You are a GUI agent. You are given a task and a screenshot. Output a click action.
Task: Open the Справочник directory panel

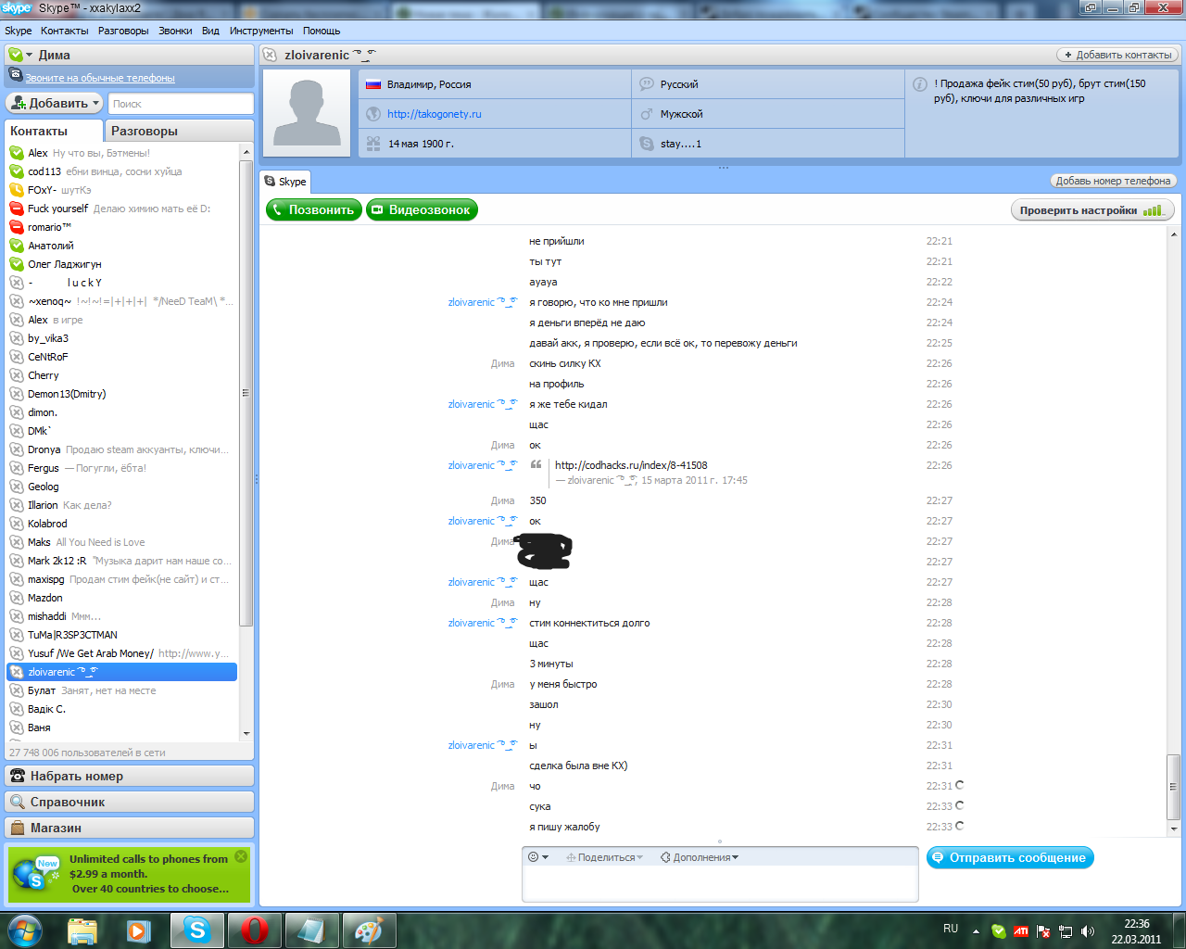click(130, 802)
